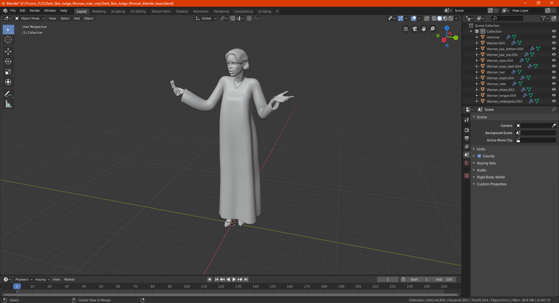This screenshot has height=303, width=559.
Task: Open the File menu
Action: point(13,10)
